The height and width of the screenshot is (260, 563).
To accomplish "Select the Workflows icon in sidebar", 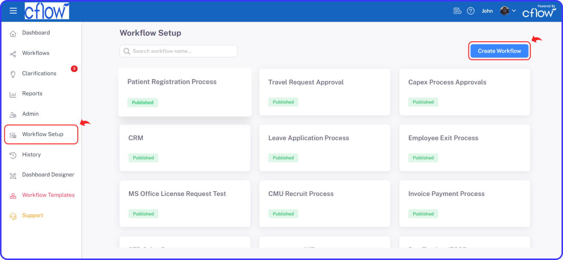I will coord(36,53).
